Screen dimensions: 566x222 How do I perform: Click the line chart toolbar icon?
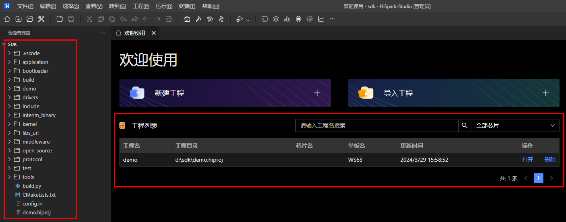tap(321, 19)
